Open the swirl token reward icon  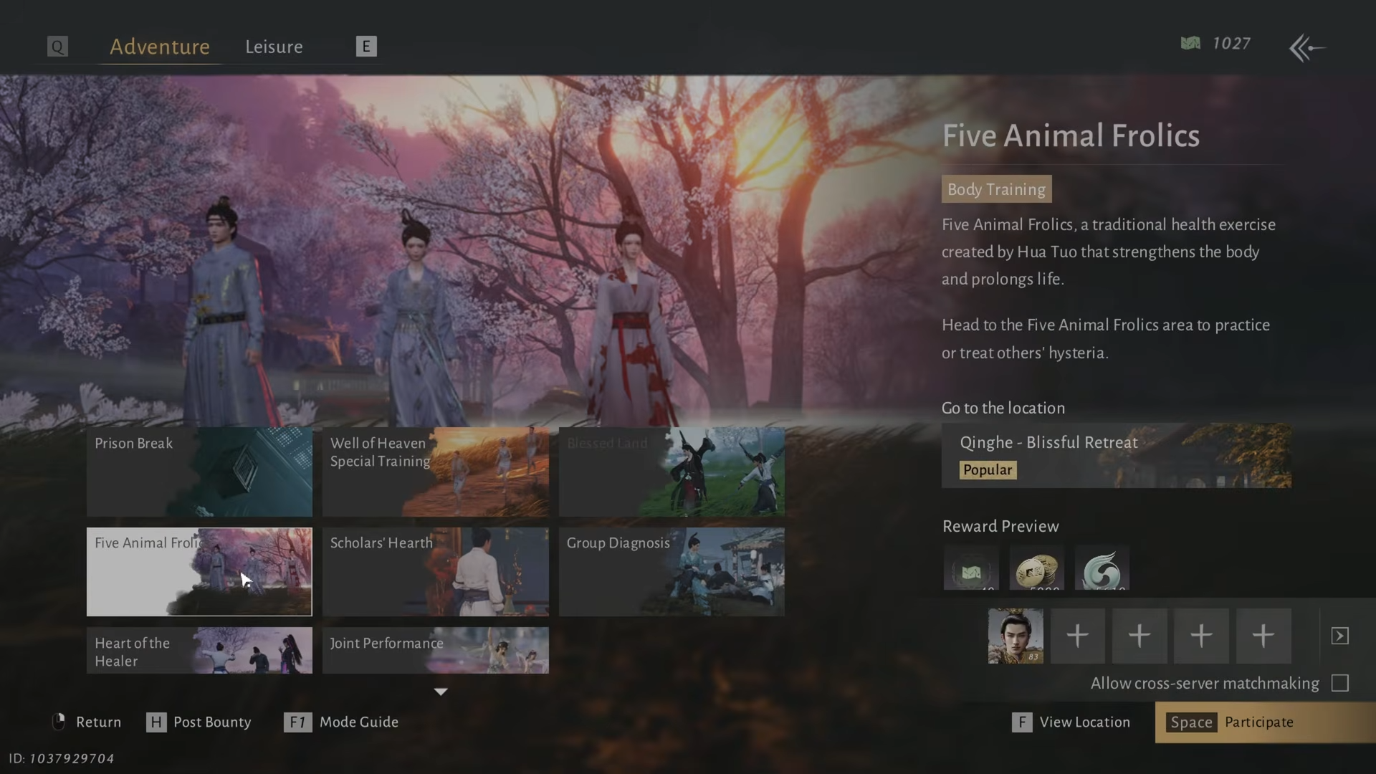point(1102,568)
